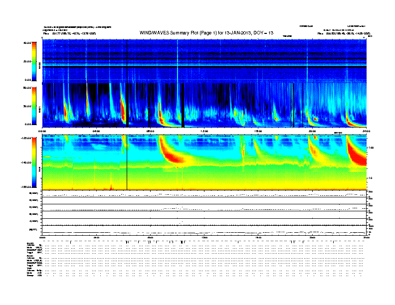Click the 60.00 label on RAD1 scale
Image resolution: width=395 pixels, height=305 pixels.
click(x=27, y=88)
